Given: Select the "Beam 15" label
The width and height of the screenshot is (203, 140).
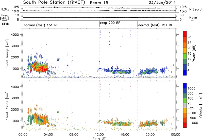Looking at the screenshot, I should [x=99, y=3].
